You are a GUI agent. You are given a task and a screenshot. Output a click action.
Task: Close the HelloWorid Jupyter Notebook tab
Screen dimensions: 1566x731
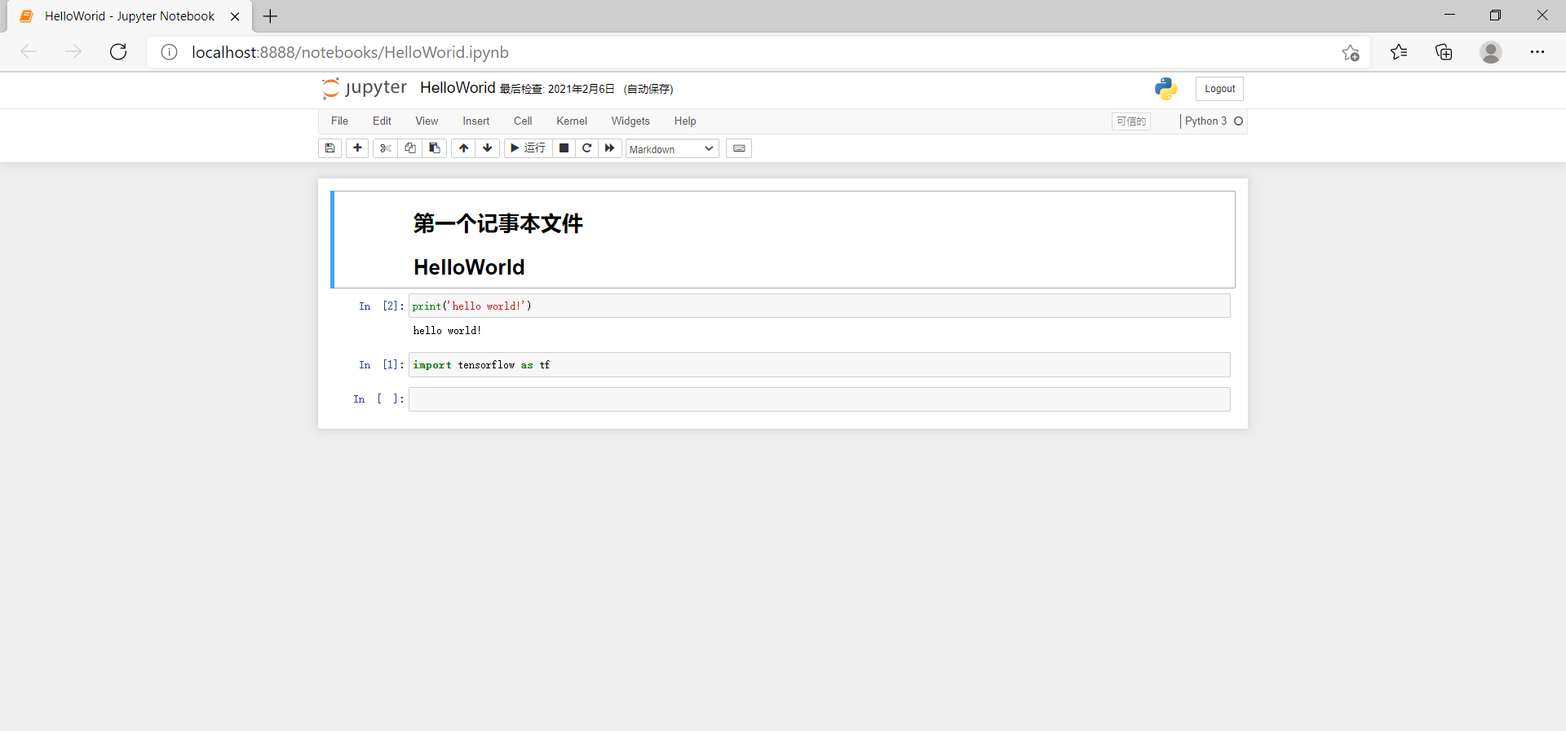235,16
